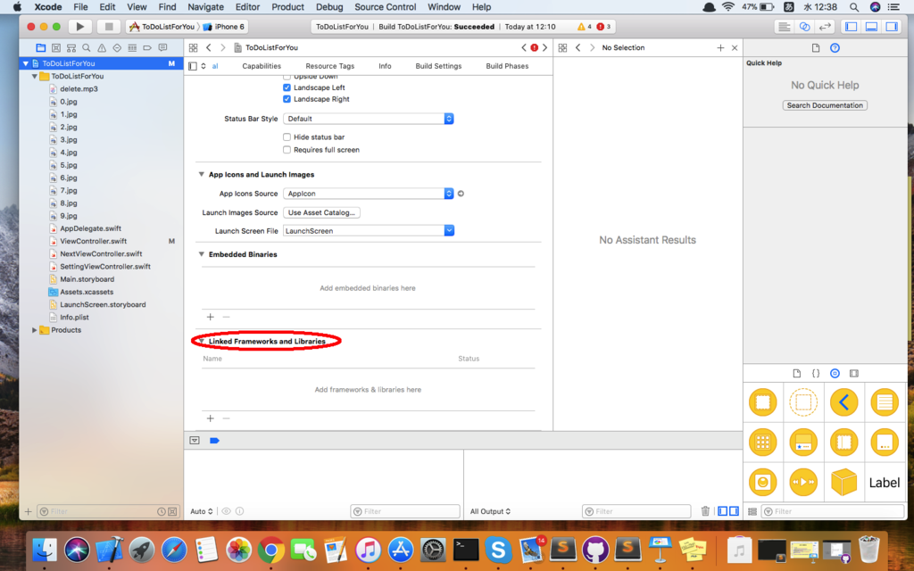Image resolution: width=914 pixels, height=571 pixels.
Task: Open the Status Bar Style dropdown
Action: [x=369, y=119]
